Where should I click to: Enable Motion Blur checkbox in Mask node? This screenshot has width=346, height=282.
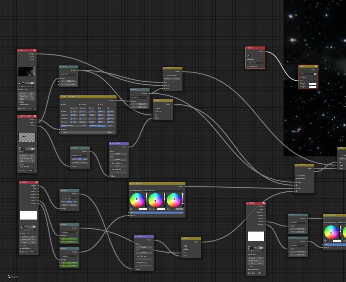point(247,66)
